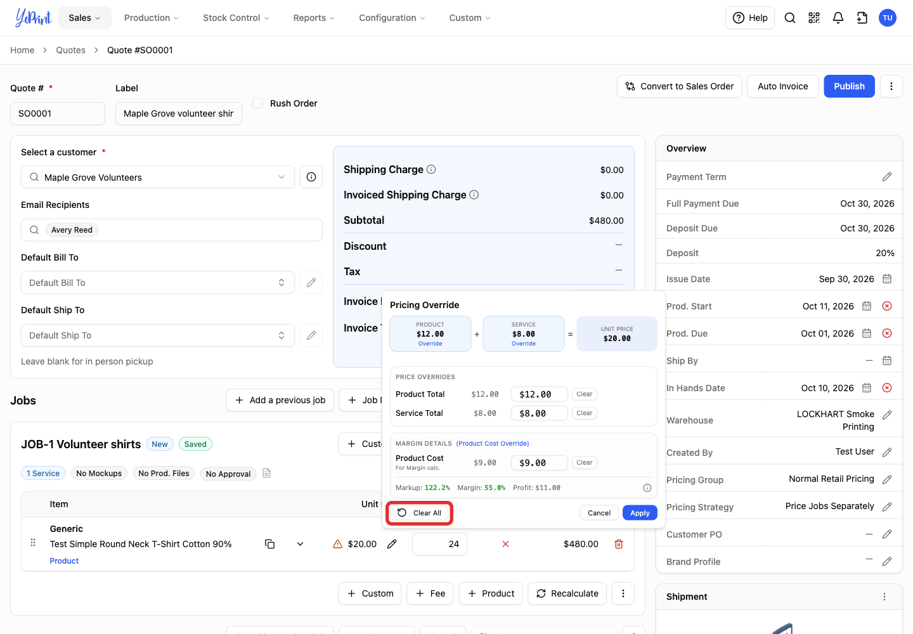Open the Issue Date calendar picker
Screen dimensions: 913x634
click(x=887, y=279)
